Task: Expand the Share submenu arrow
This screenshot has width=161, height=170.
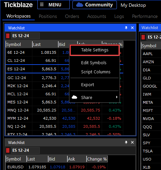Action: click(117, 97)
